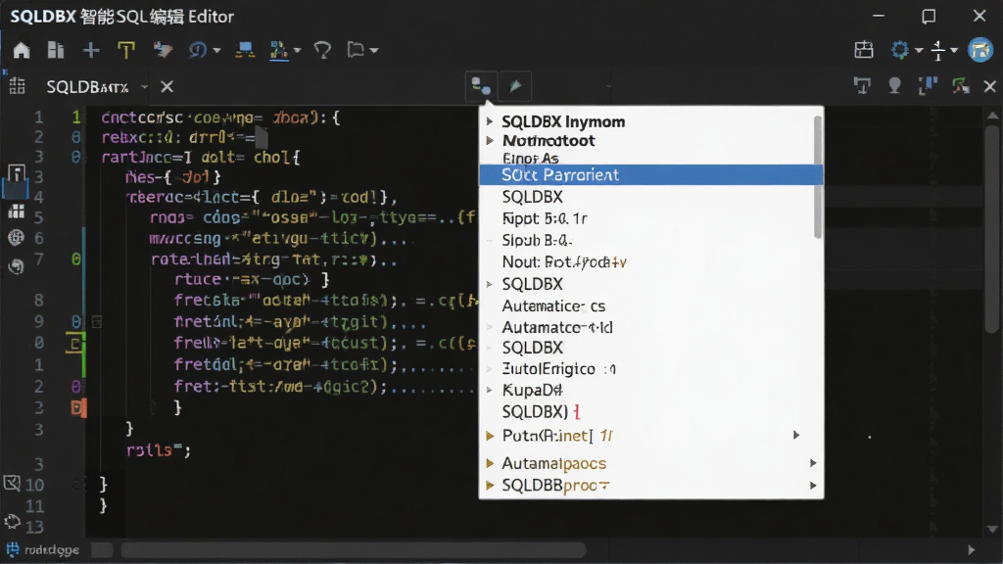Click the pin icon above the popup menu

tap(515, 86)
